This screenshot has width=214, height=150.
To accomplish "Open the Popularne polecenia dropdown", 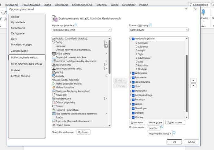I will pyautogui.click(x=81, y=30).
